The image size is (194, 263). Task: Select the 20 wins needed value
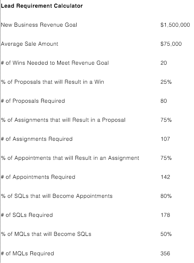point(164,63)
